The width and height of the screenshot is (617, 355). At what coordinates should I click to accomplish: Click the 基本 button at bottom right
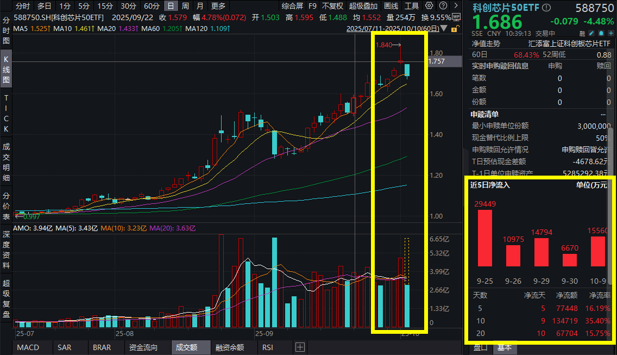click(x=505, y=347)
